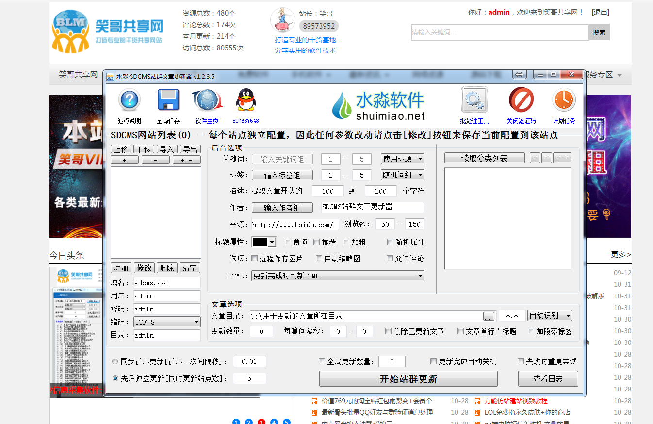Click the article directory browse button

point(489,316)
